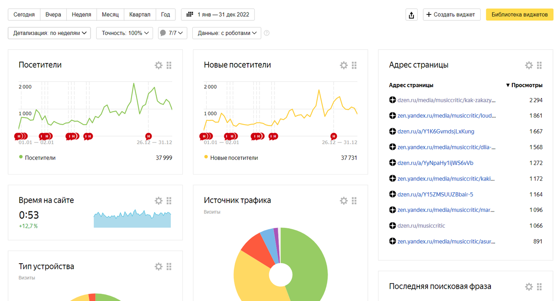This screenshot has width=560, height=301.
Task: Open Точность: 100% dropdown
Action: coord(125,33)
